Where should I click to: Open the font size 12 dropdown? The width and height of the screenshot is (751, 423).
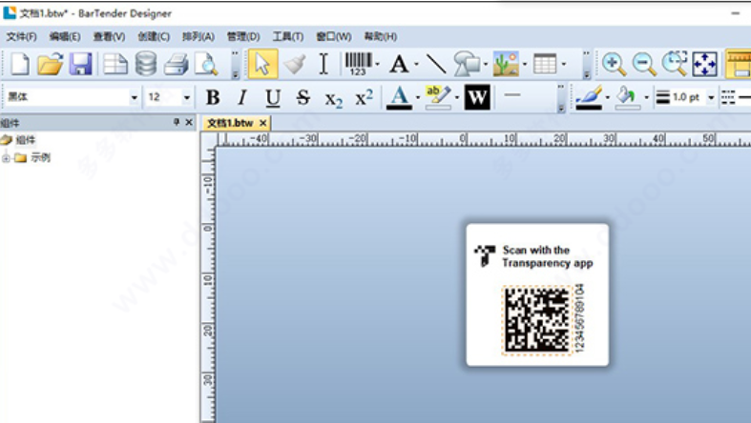point(187,97)
